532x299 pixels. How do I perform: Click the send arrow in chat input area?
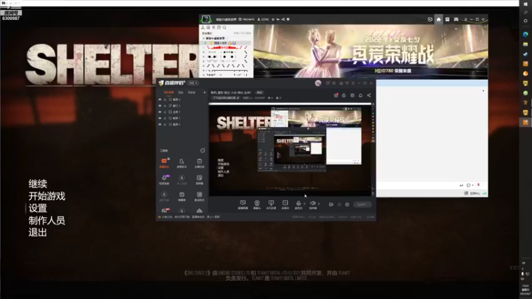coord(461,185)
